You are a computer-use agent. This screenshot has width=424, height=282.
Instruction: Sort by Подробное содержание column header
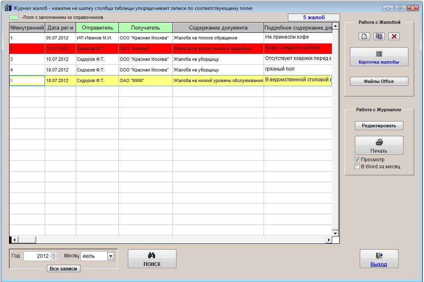[298, 28]
